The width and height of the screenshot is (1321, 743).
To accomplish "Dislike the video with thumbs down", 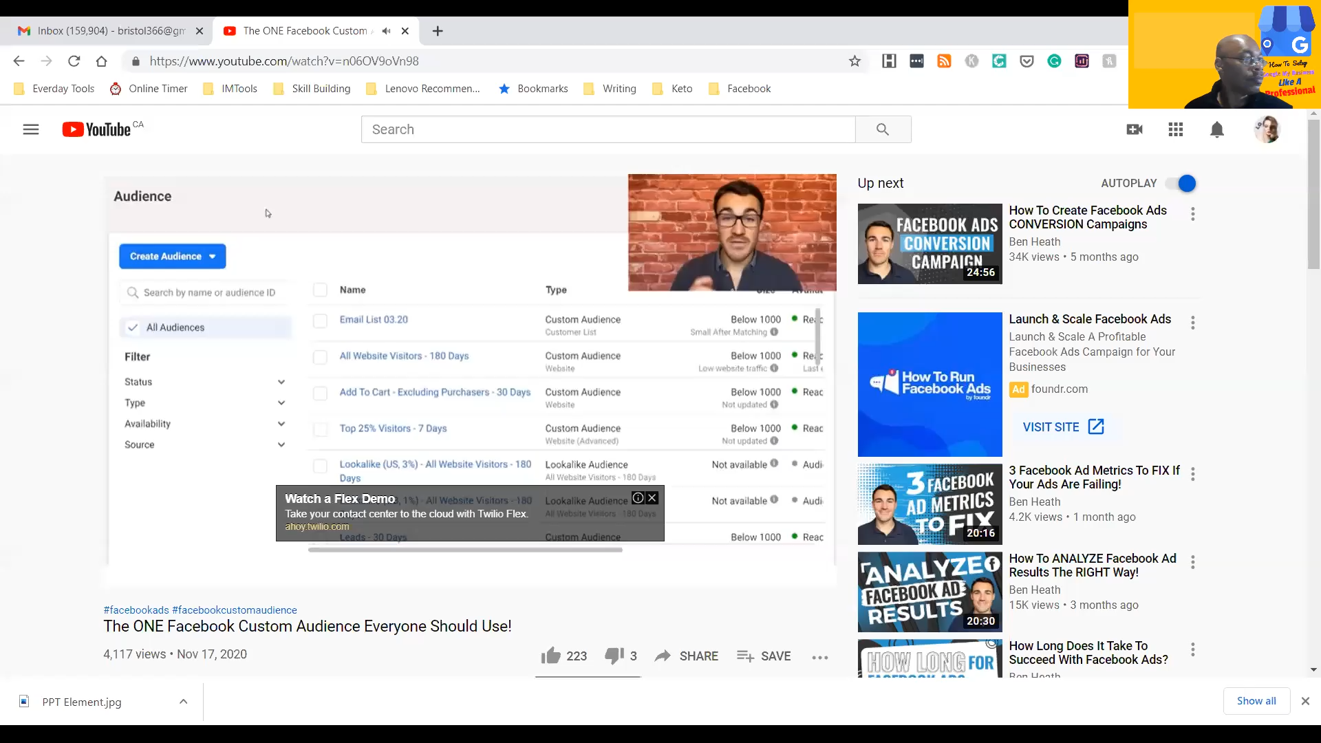I will [x=614, y=656].
